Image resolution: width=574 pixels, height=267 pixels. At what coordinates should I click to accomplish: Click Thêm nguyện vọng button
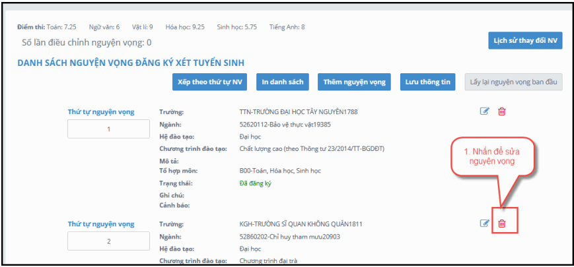tap(354, 82)
